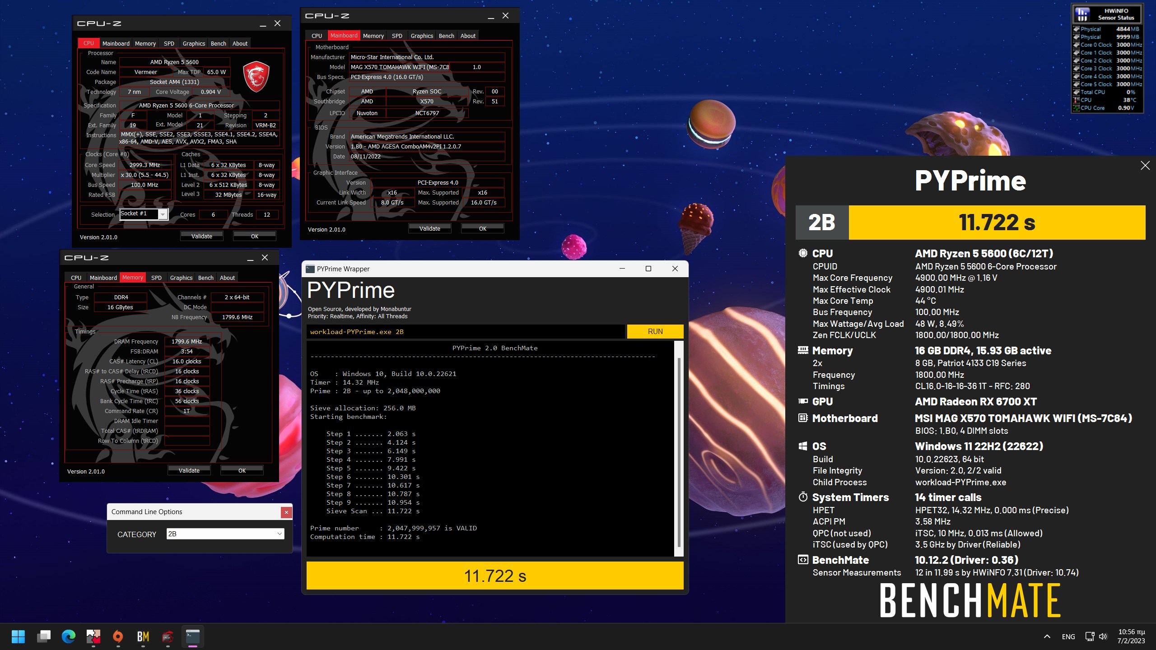Open Graphics tab in CPU-Z mainboard window

click(422, 36)
